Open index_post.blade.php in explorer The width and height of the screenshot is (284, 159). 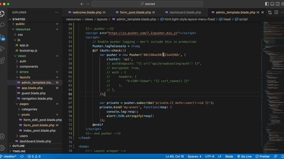tap(39, 131)
